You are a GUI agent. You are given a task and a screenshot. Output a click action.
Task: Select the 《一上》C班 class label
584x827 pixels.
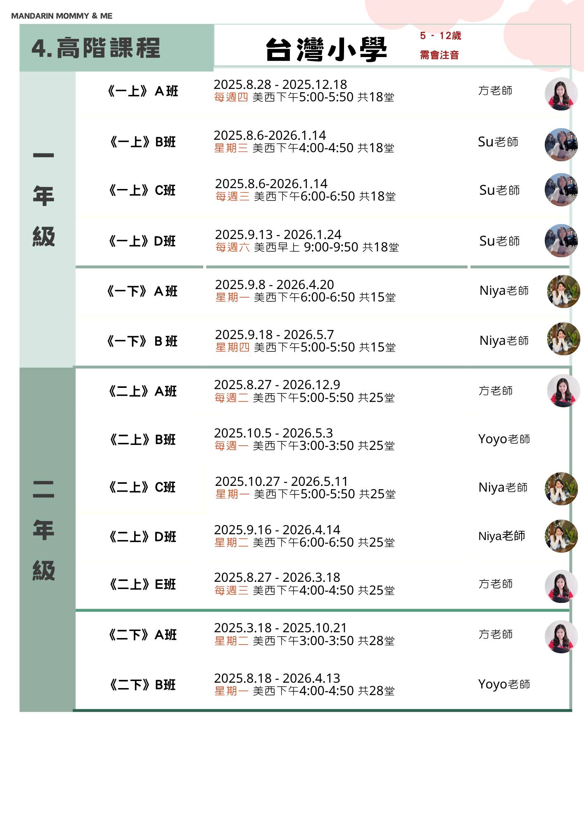coord(142,191)
